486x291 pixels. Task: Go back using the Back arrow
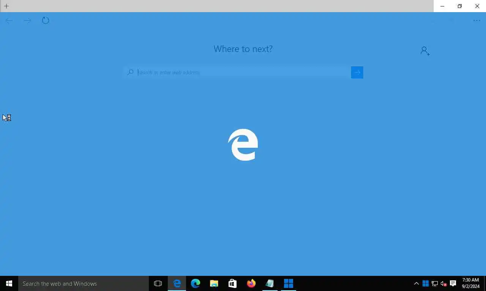pos(9,20)
